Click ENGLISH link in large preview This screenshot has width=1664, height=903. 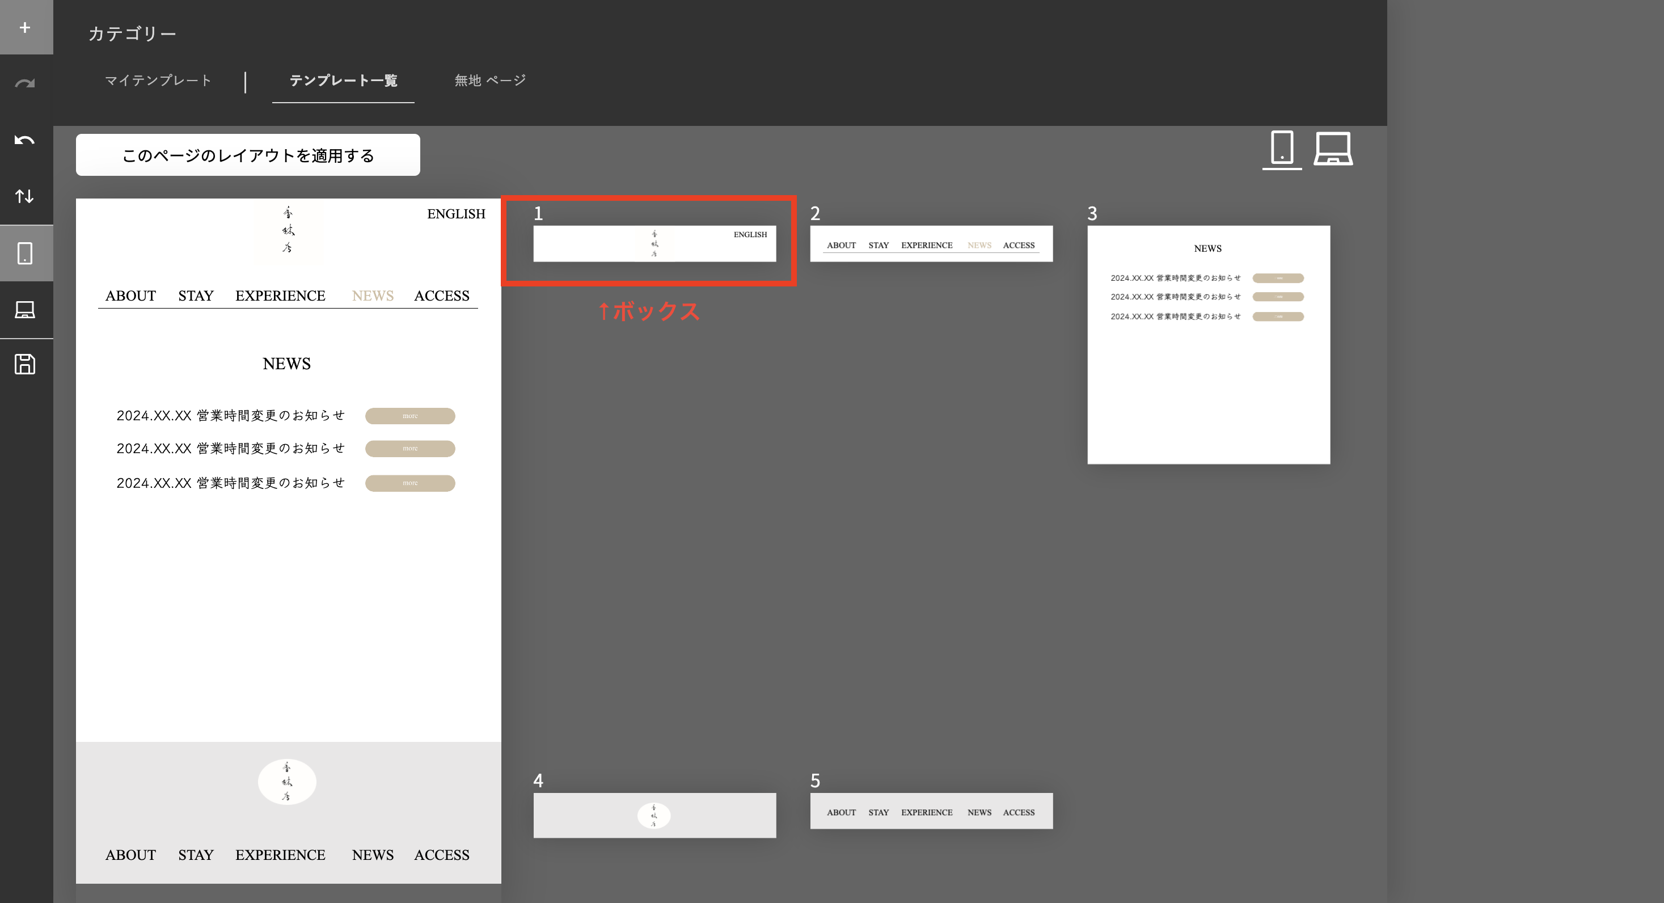point(455,214)
